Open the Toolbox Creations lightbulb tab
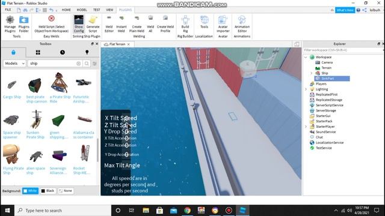Screen dimensions: 385x216 point(87,52)
